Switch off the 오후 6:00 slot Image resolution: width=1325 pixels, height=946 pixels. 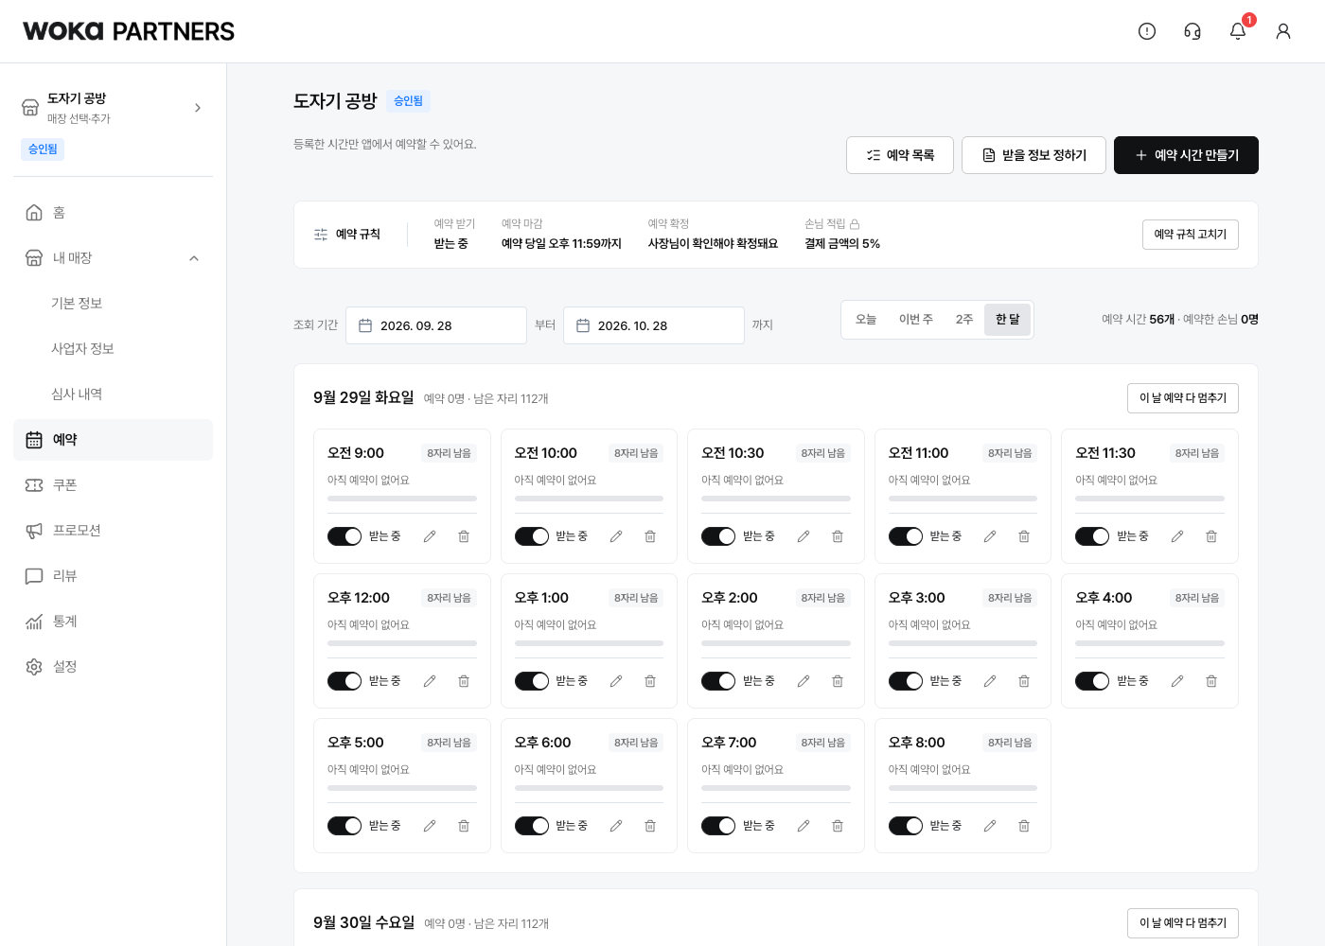(x=532, y=826)
